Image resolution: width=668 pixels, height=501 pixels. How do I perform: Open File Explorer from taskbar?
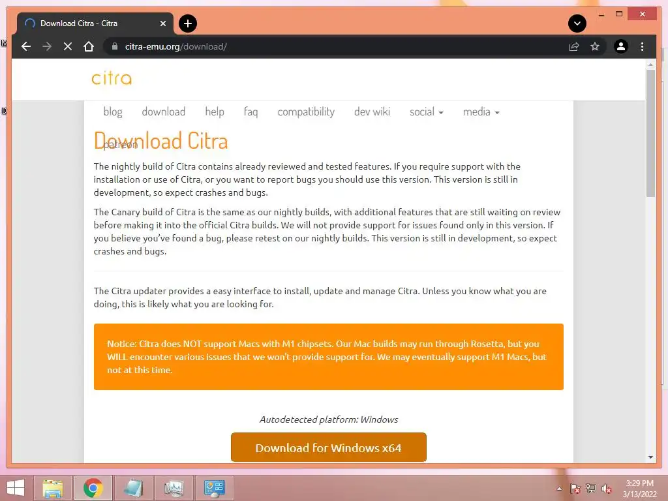tap(53, 488)
